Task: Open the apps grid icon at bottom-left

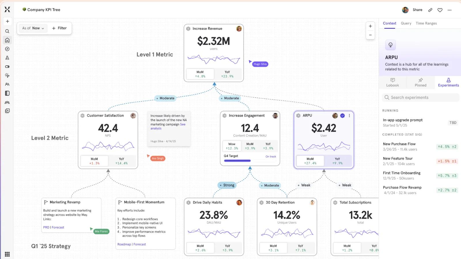Action: (7, 254)
